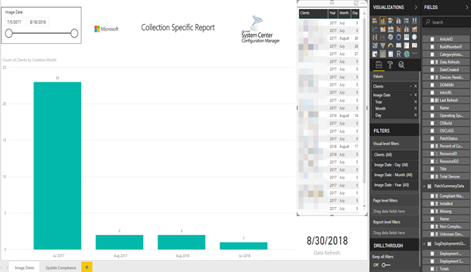Select the map globe visualization
The height and width of the screenshot is (272, 471).
point(414,37)
